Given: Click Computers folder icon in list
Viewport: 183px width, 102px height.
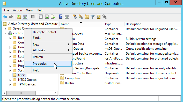Looking at the screenshot, I should click(62, 78).
